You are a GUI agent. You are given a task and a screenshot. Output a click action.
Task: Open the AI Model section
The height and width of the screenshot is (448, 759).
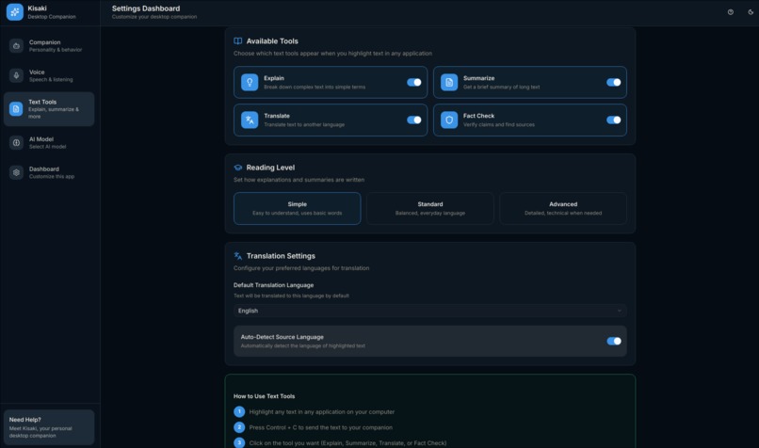click(x=49, y=143)
